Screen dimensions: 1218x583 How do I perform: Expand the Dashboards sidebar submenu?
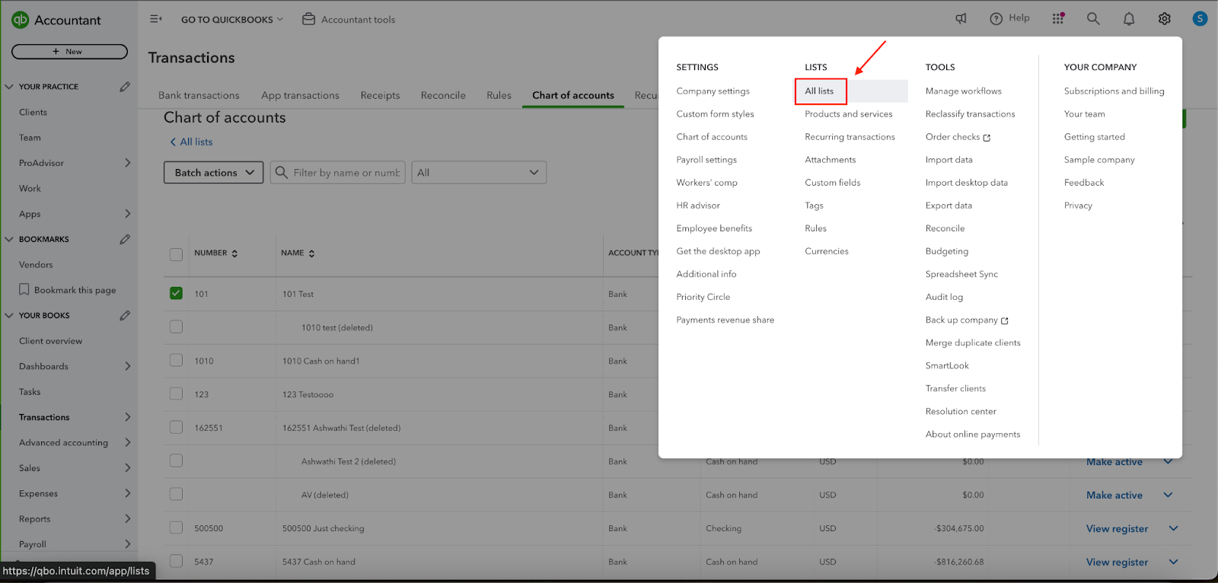point(127,366)
